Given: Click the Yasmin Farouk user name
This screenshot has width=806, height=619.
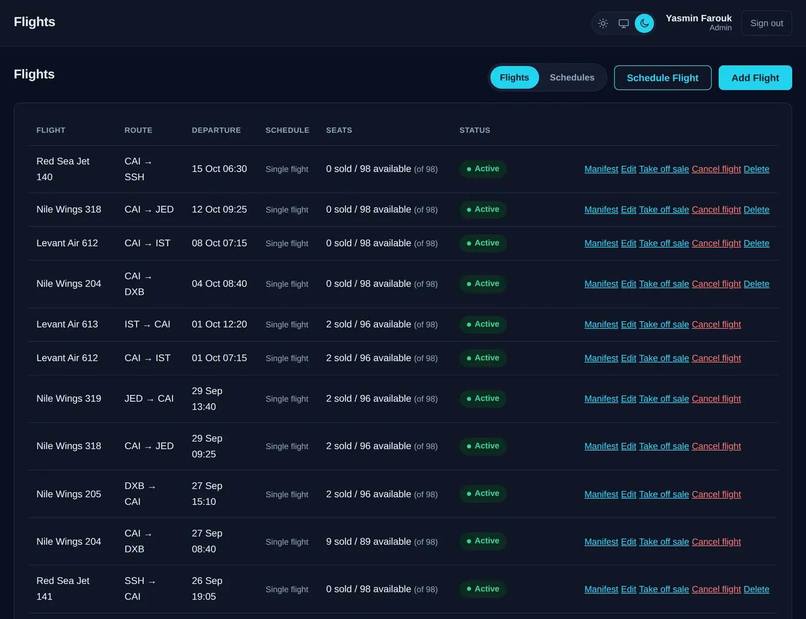Looking at the screenshot, I should [x=698, y=18].
